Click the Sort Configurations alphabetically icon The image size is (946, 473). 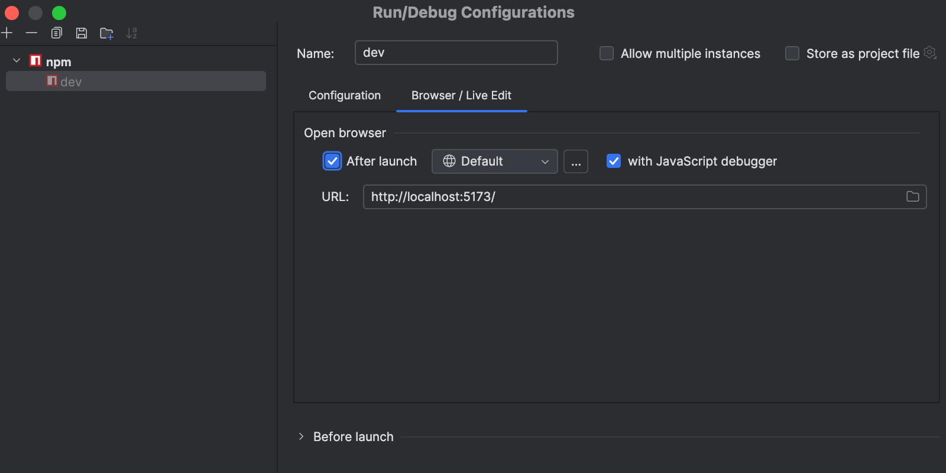point(131,34)
